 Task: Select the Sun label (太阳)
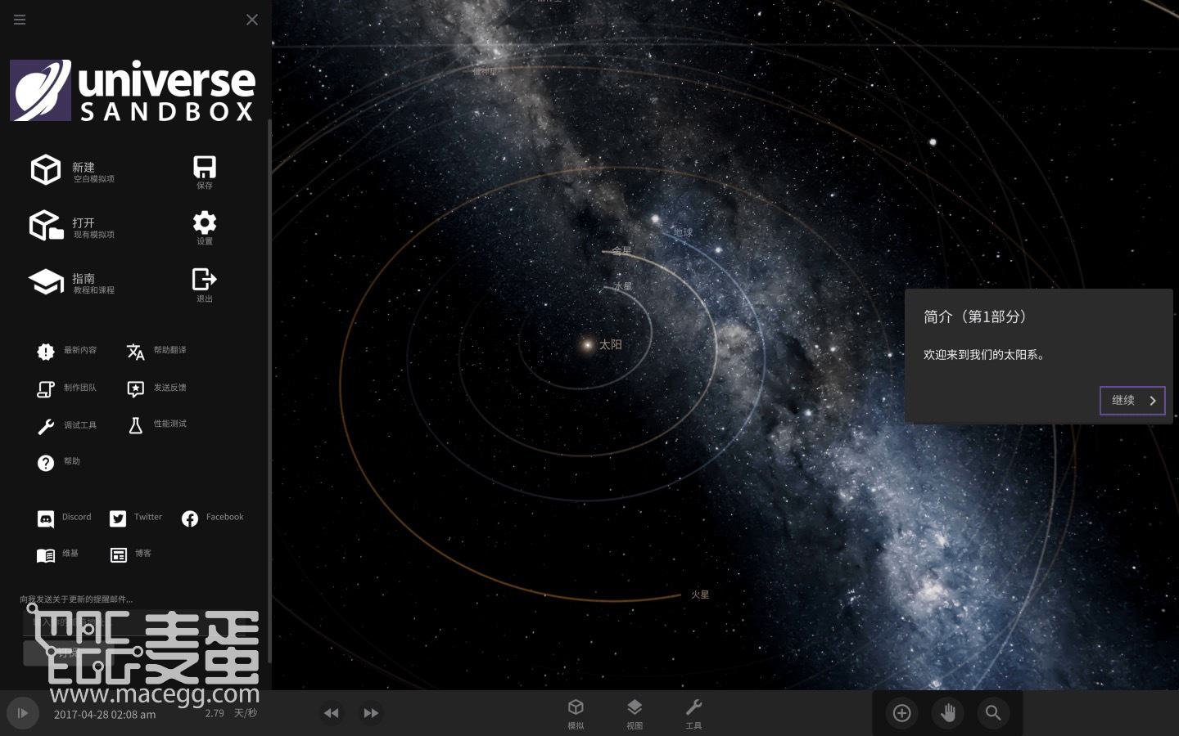pyautogui.click(x=611, y=345)
